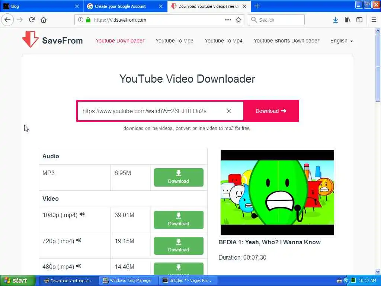The width and height of the screenshot is (381, 286).
Task: Close the Create your Google Account tab
Action: [x=161, y=6]
